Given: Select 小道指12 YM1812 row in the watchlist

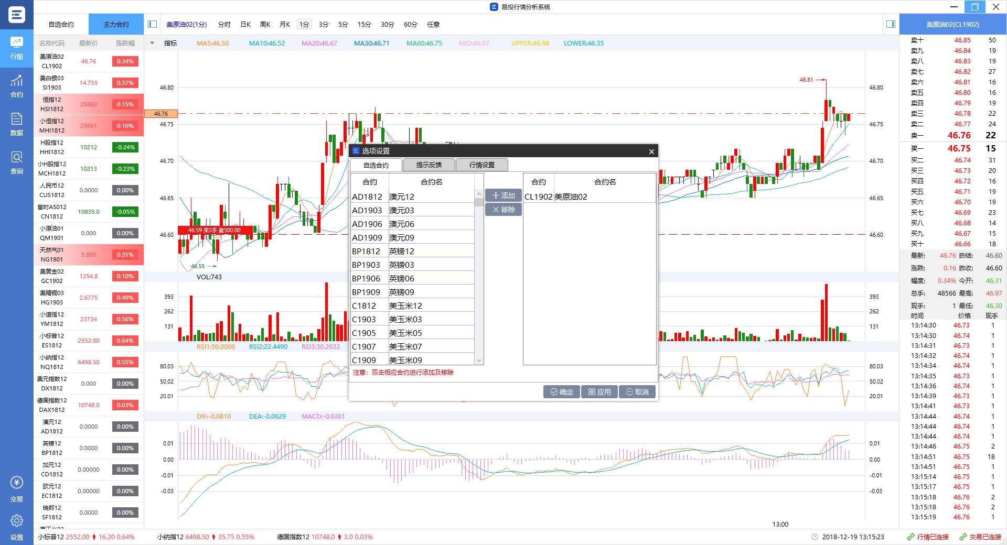Looking at the screenshot, I should pyautogui.click(x=89, y=319).
